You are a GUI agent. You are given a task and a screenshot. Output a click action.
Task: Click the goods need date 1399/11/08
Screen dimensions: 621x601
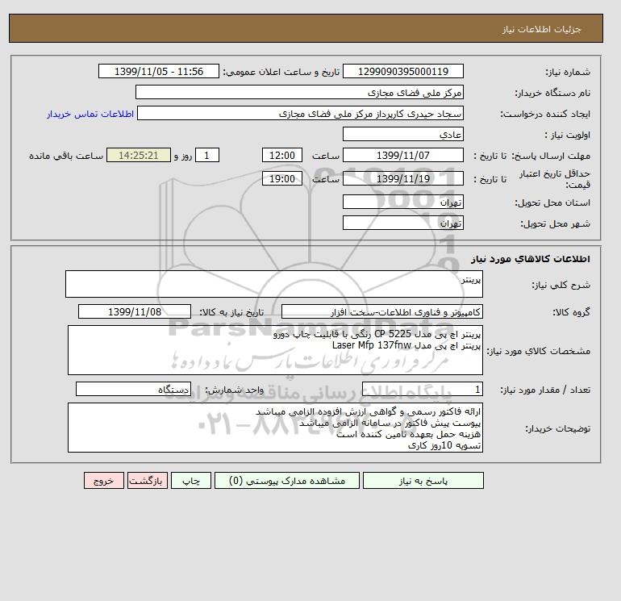135,311
